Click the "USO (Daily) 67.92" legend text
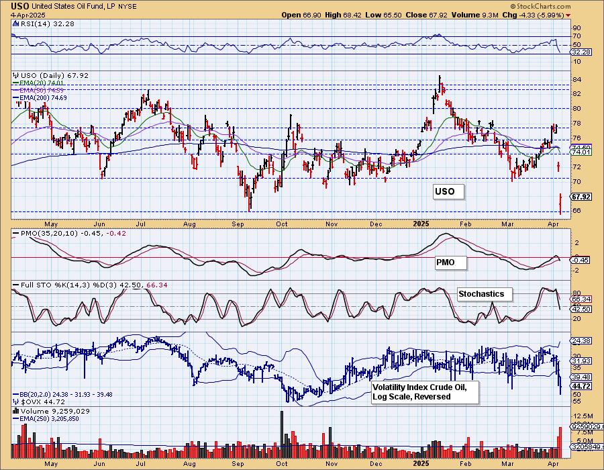Screen dimensions: 604x470 pyautogui.click(x=54, y=75)
